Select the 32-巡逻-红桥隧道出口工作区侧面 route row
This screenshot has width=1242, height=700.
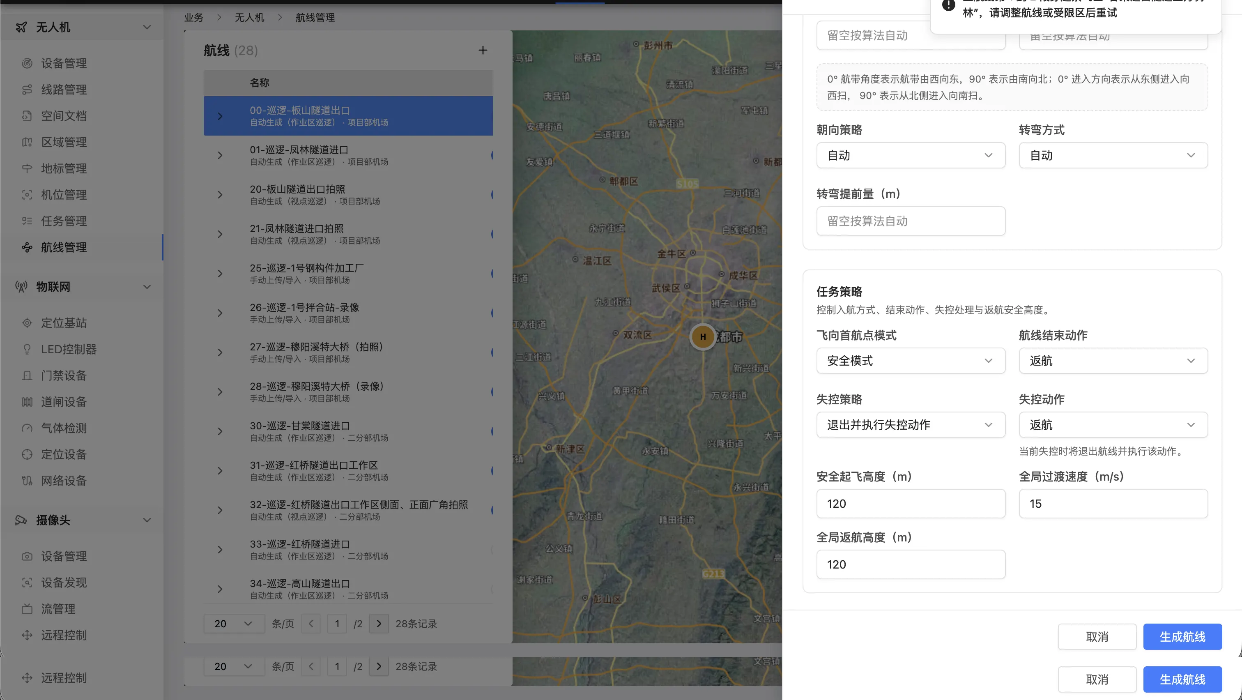(x=348, y=510)
